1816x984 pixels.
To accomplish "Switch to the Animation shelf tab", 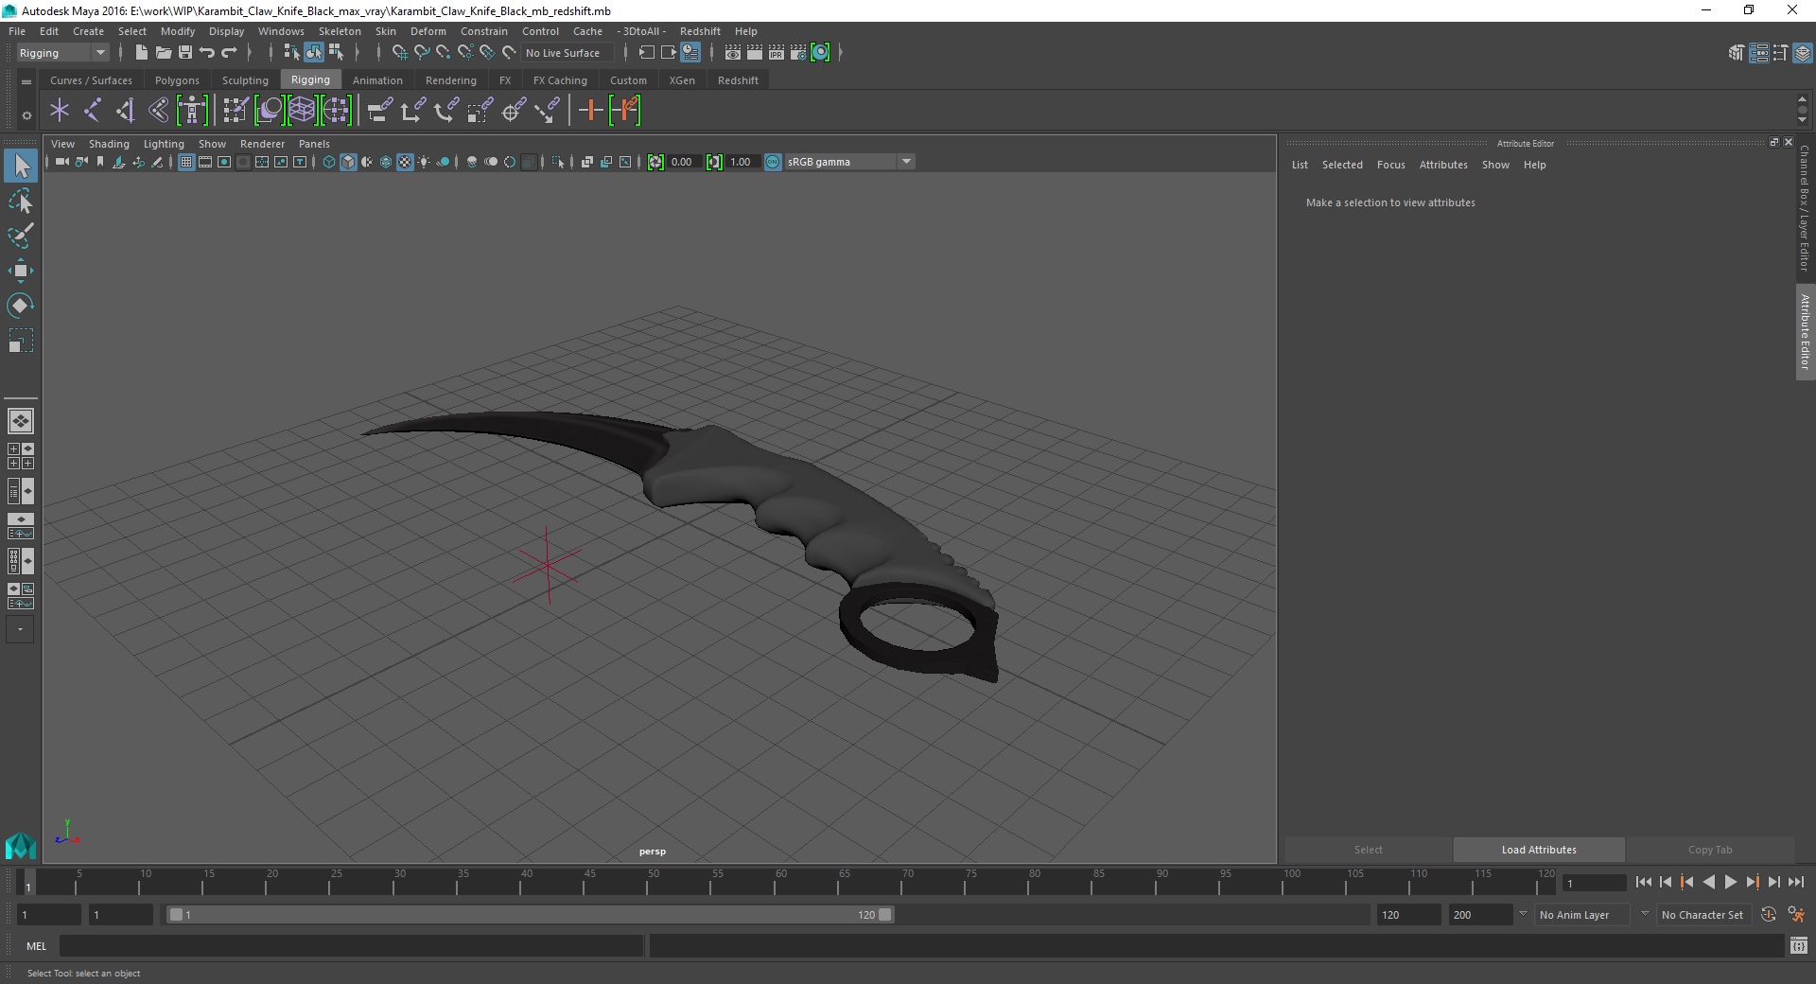I will coord(377,80).
